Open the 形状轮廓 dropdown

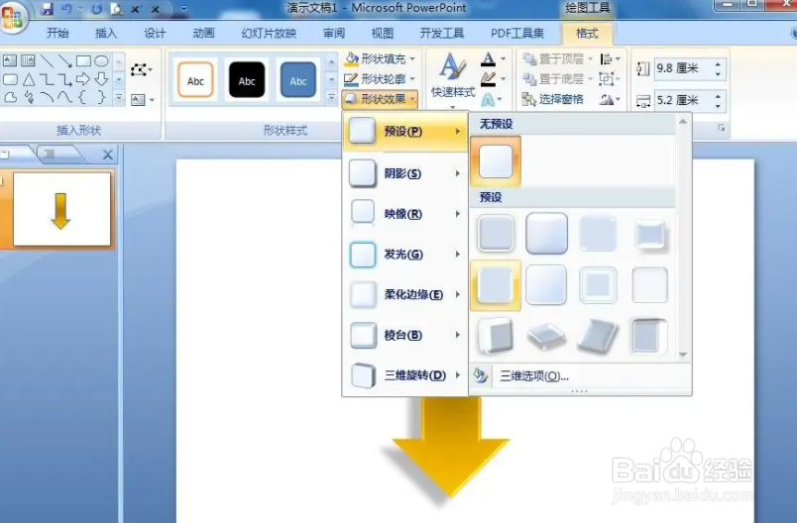coord(381,79)
